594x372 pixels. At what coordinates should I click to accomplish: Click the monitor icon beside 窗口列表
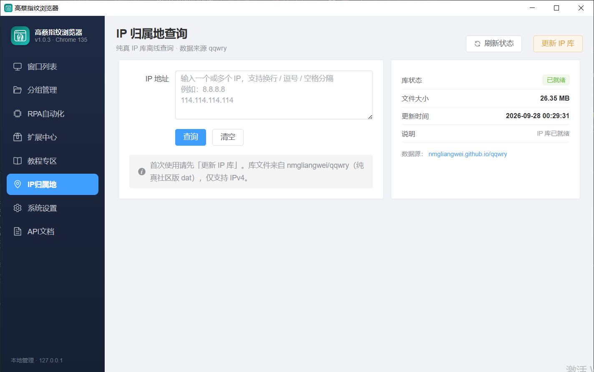[x=18, y=66]
